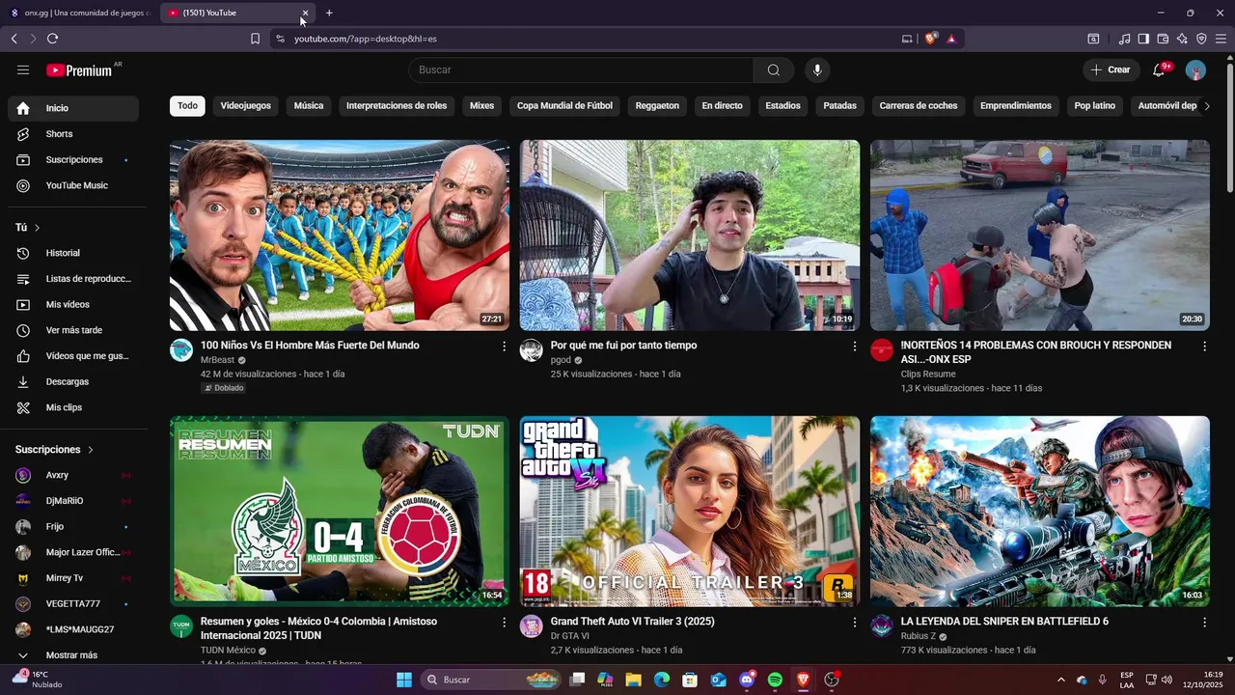Select the Reggaeton filter chip
This screenshot has width=1235, height=695.
point(657,106)
